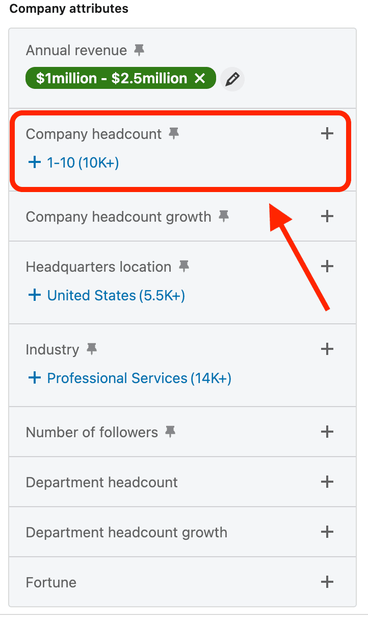The image size is (368, 617).
Task: Expand the Company headcount growth filter
Action: [327, 217]
